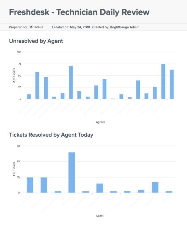
Task: Select the "Agent" x-axis title of the lower chart
Action: pos(99,216)
